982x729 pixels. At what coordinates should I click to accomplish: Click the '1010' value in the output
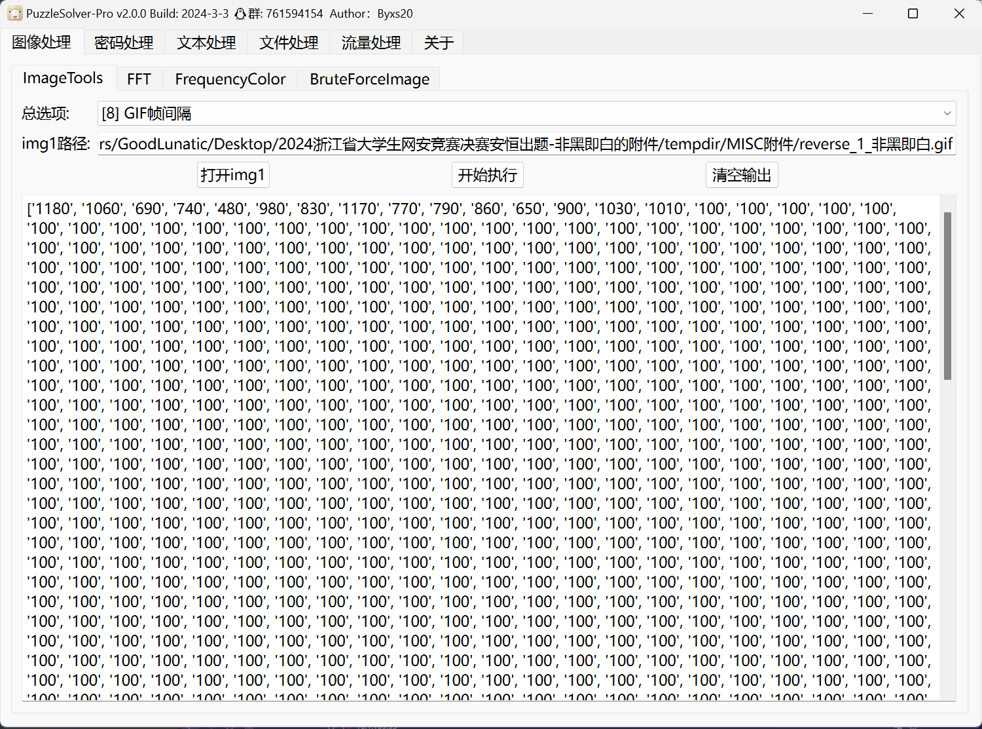664,209
